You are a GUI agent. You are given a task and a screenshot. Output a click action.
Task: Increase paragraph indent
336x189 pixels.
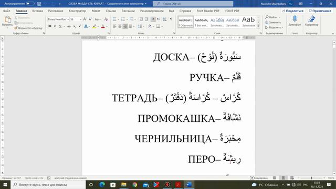pos(146,19)
